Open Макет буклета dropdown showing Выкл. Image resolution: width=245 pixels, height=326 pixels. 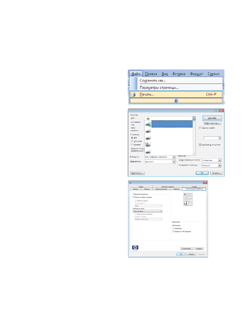(x=148, y=206)
